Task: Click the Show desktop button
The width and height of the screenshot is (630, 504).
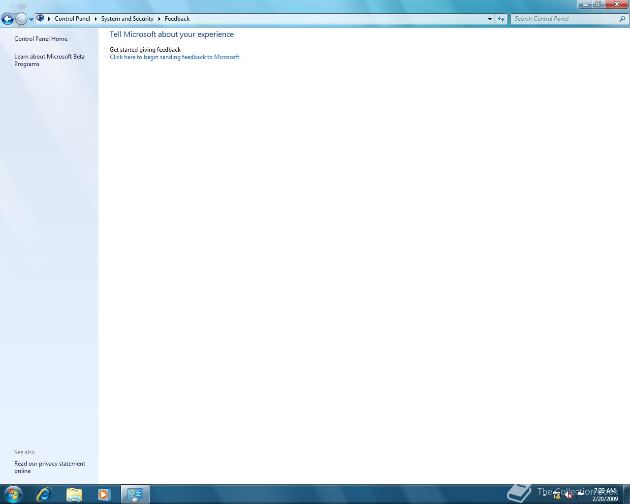Action: click(626, 494)
